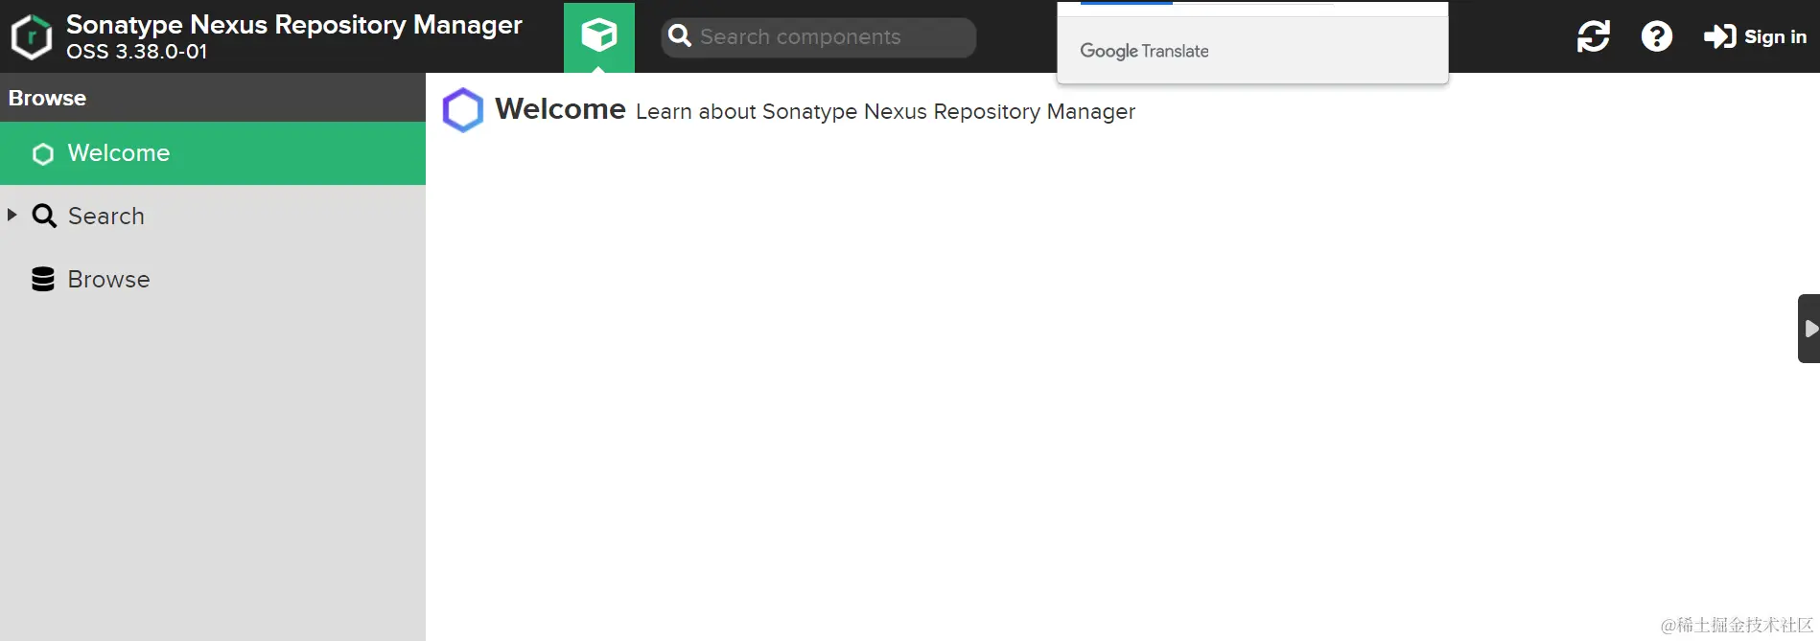Click the Browse header in side panel
The height and width of the screenshot is (641, 1820).
coord(213,98)
